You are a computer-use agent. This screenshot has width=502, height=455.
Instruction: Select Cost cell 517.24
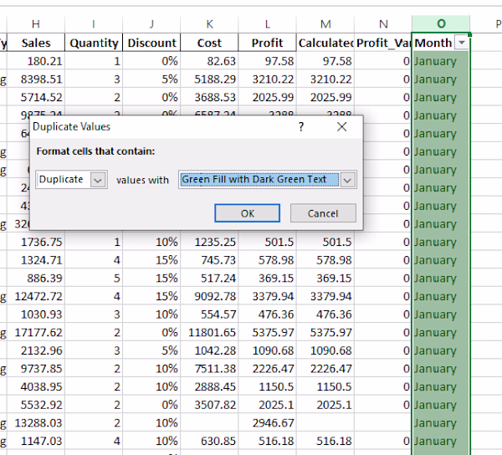[209, 278]
